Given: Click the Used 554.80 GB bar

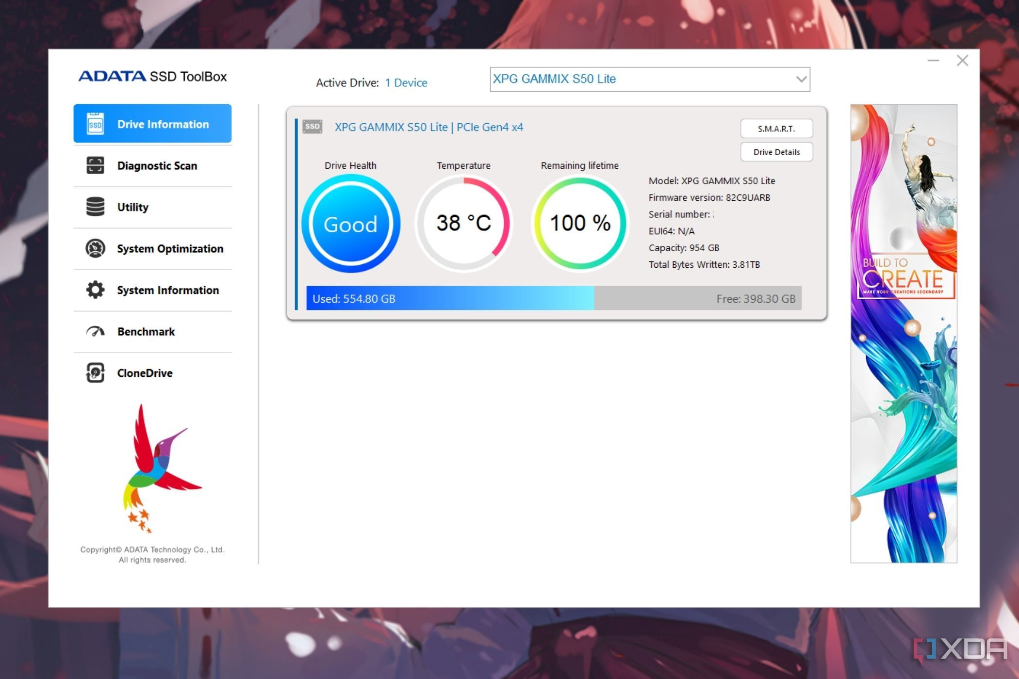Looking at the screenshot, I should tap(450, 298).
